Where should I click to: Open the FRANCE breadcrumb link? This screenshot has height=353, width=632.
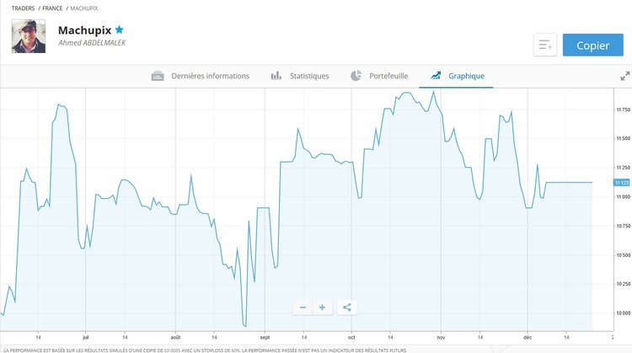(53, 8)
